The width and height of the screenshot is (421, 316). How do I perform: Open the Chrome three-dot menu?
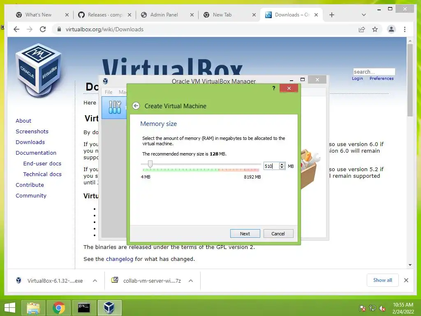coord(405,29)
